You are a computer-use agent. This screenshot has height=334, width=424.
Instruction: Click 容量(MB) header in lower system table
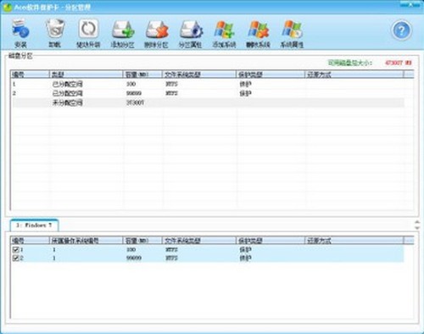(x=142, y=241)
